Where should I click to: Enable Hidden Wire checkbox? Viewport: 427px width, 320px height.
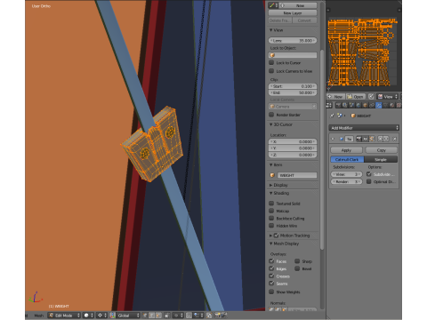pos(271,226)
